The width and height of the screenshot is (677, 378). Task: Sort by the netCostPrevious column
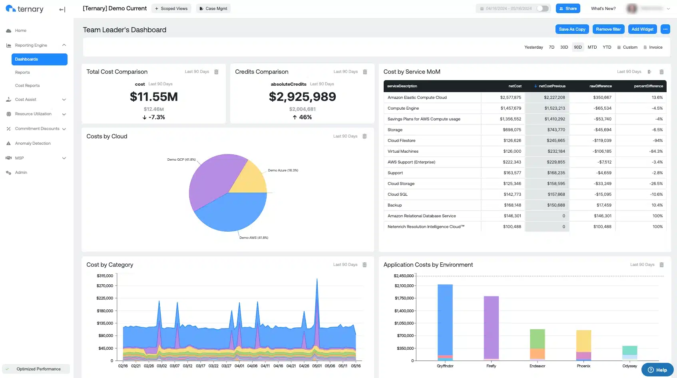pyautogui.click(x=550, y=86)
